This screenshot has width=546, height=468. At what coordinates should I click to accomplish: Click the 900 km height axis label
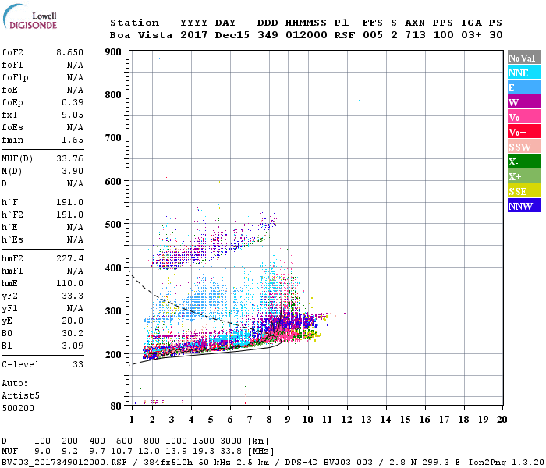pos(113,52)
